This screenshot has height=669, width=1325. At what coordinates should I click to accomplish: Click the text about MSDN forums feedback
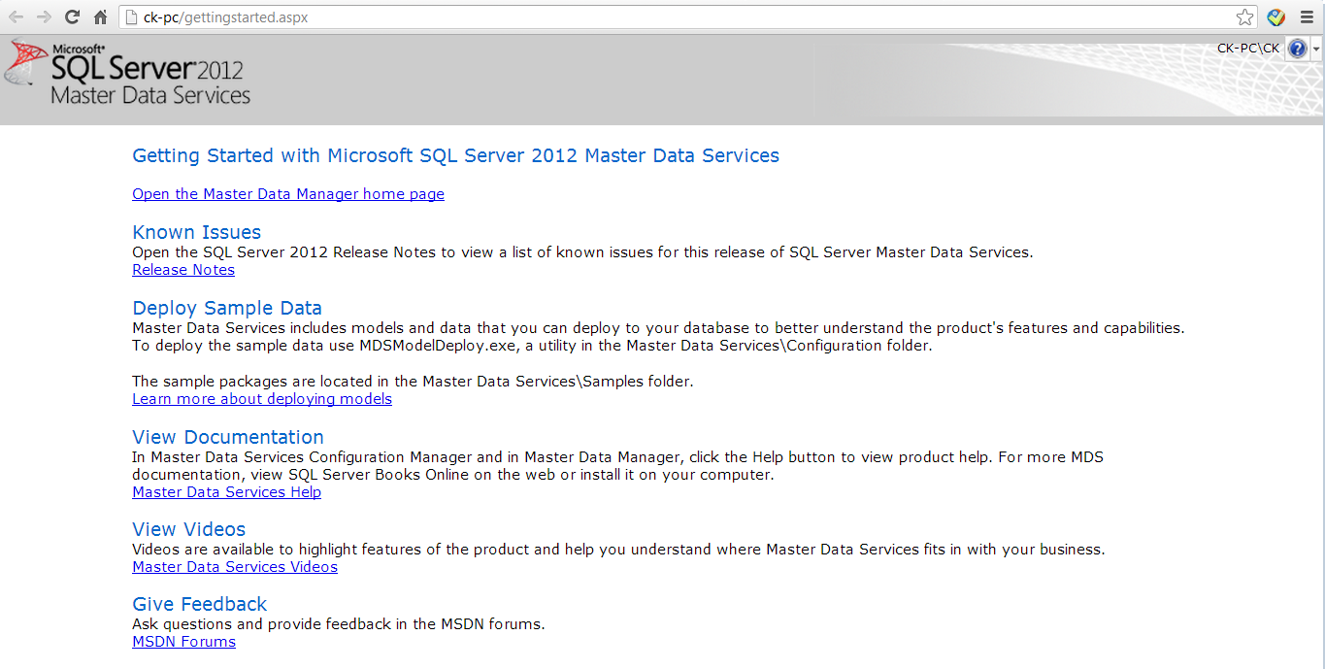339,624
